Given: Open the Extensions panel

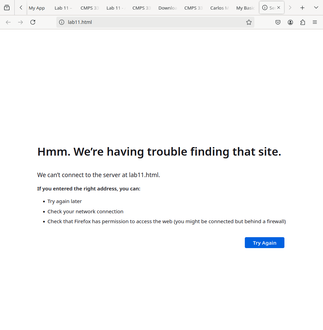Looking at the screenshot, I should pos(303,22).
